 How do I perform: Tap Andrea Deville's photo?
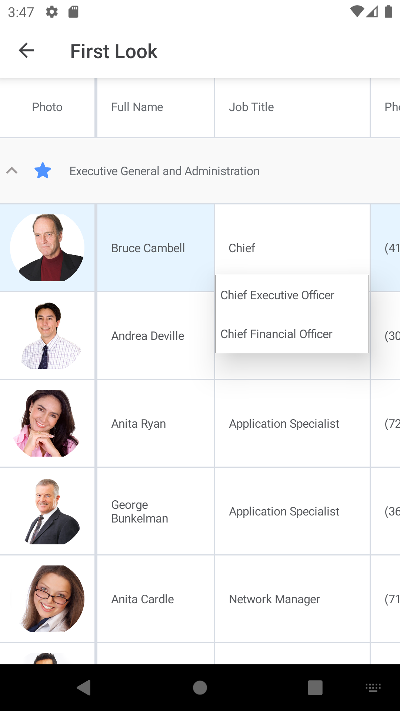pyautogui.click(x=47, y=336)
